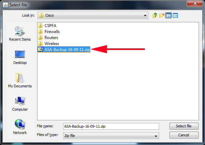Open My Documents shortcut

coord(20,80)
